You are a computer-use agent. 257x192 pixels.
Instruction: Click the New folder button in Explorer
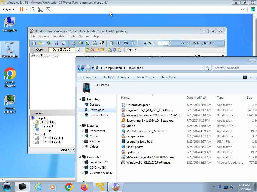169,77
